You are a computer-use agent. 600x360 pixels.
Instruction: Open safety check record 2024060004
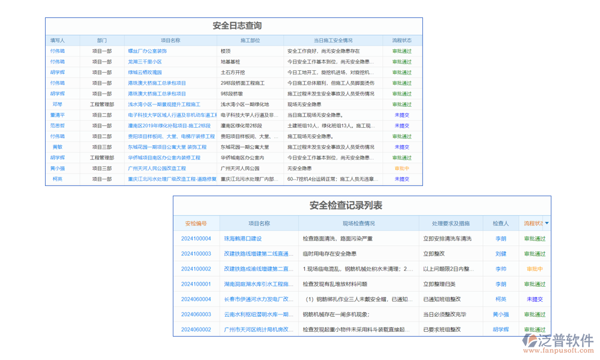click(x=198, y=299)
